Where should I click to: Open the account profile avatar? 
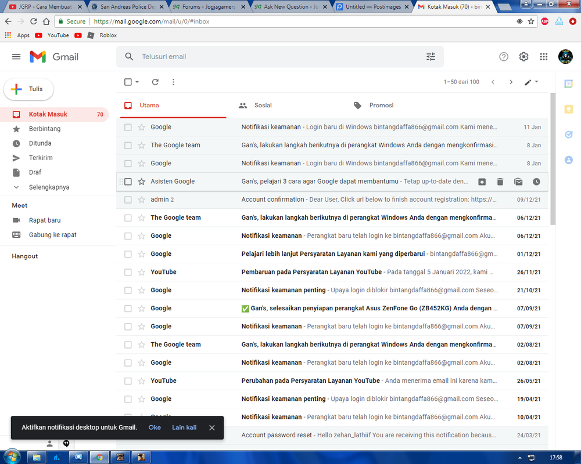click(565, 57)
